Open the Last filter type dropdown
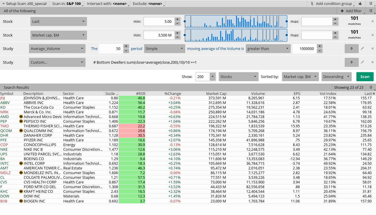The height and width of the screenshot is (215, 376). pos(59,21)
